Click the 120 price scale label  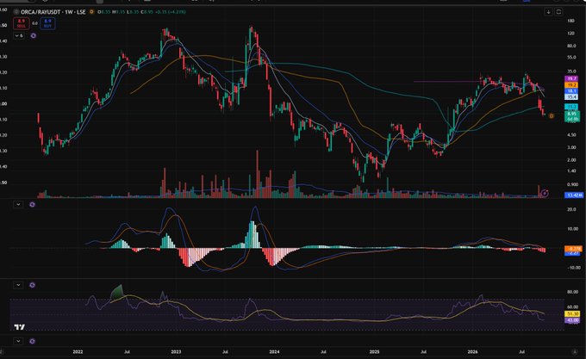point(570,34)
